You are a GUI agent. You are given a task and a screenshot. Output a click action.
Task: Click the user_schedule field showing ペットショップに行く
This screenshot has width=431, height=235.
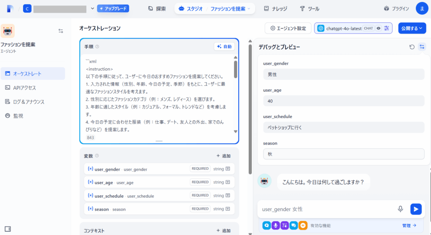pos(343,127)
